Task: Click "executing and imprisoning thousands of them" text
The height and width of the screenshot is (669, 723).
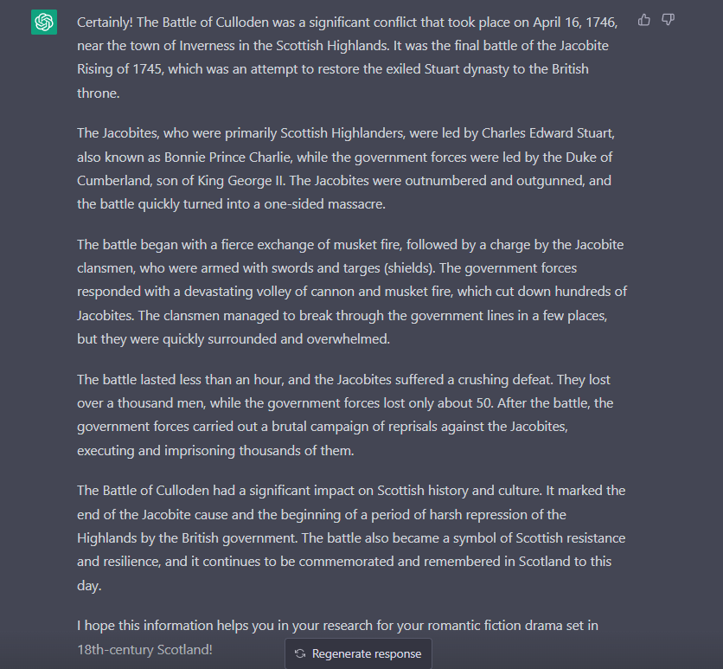Action: pos(214,451)
